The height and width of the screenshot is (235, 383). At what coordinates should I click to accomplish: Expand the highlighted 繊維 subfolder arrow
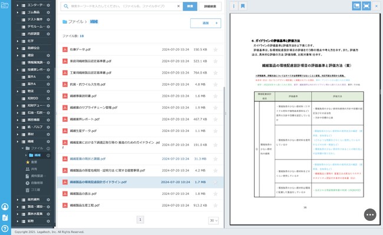[26, 155]
